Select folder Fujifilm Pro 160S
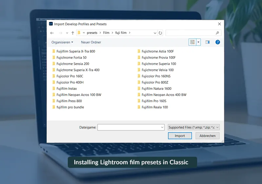 point(152,101)
